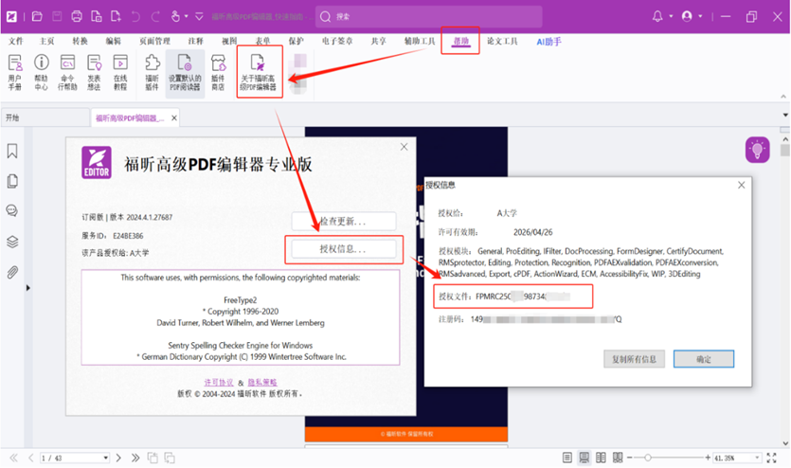Screen dimensions: 791x468
Task: Click About Foxit PDF Editor ribbon icon
Action: pos(259,72)
